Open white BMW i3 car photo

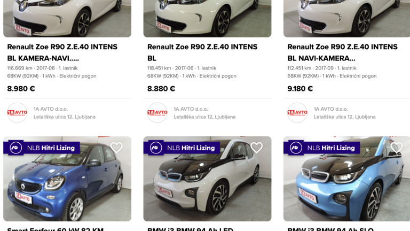pos(207,187)
